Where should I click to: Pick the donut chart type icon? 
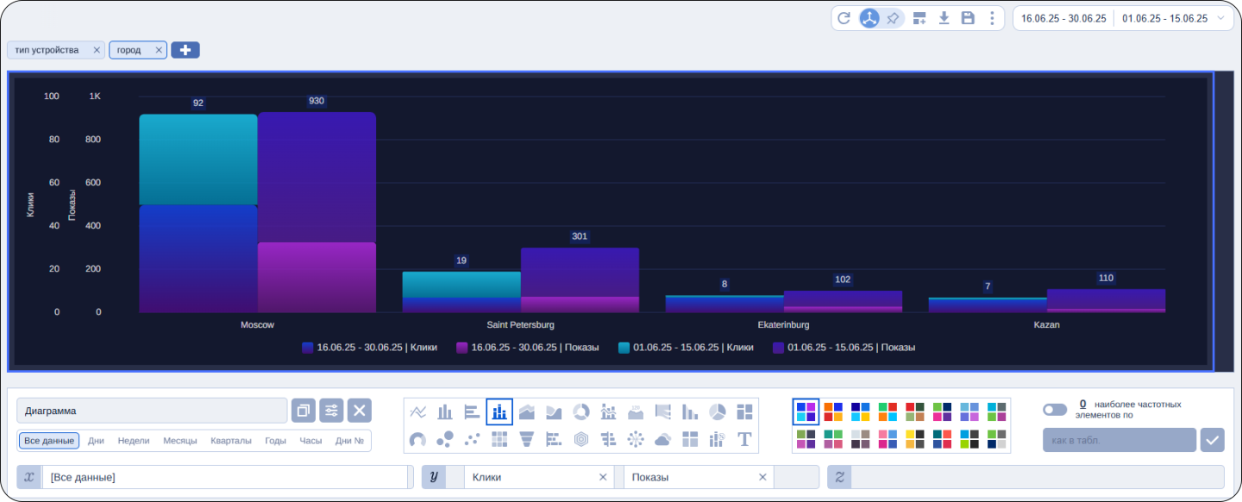coord(581,412)
